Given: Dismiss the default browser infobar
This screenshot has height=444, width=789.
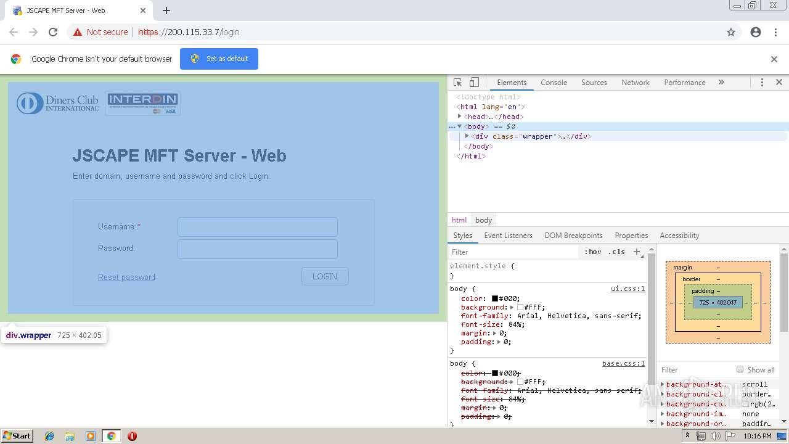Looking at the screenshot, I should pyautogui.click(x=774, y=59).
